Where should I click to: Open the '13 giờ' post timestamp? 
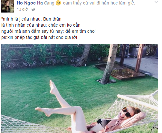click(22, 9)
